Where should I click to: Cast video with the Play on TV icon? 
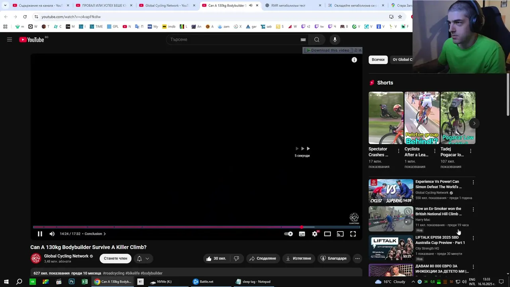(x=340, y=234)
